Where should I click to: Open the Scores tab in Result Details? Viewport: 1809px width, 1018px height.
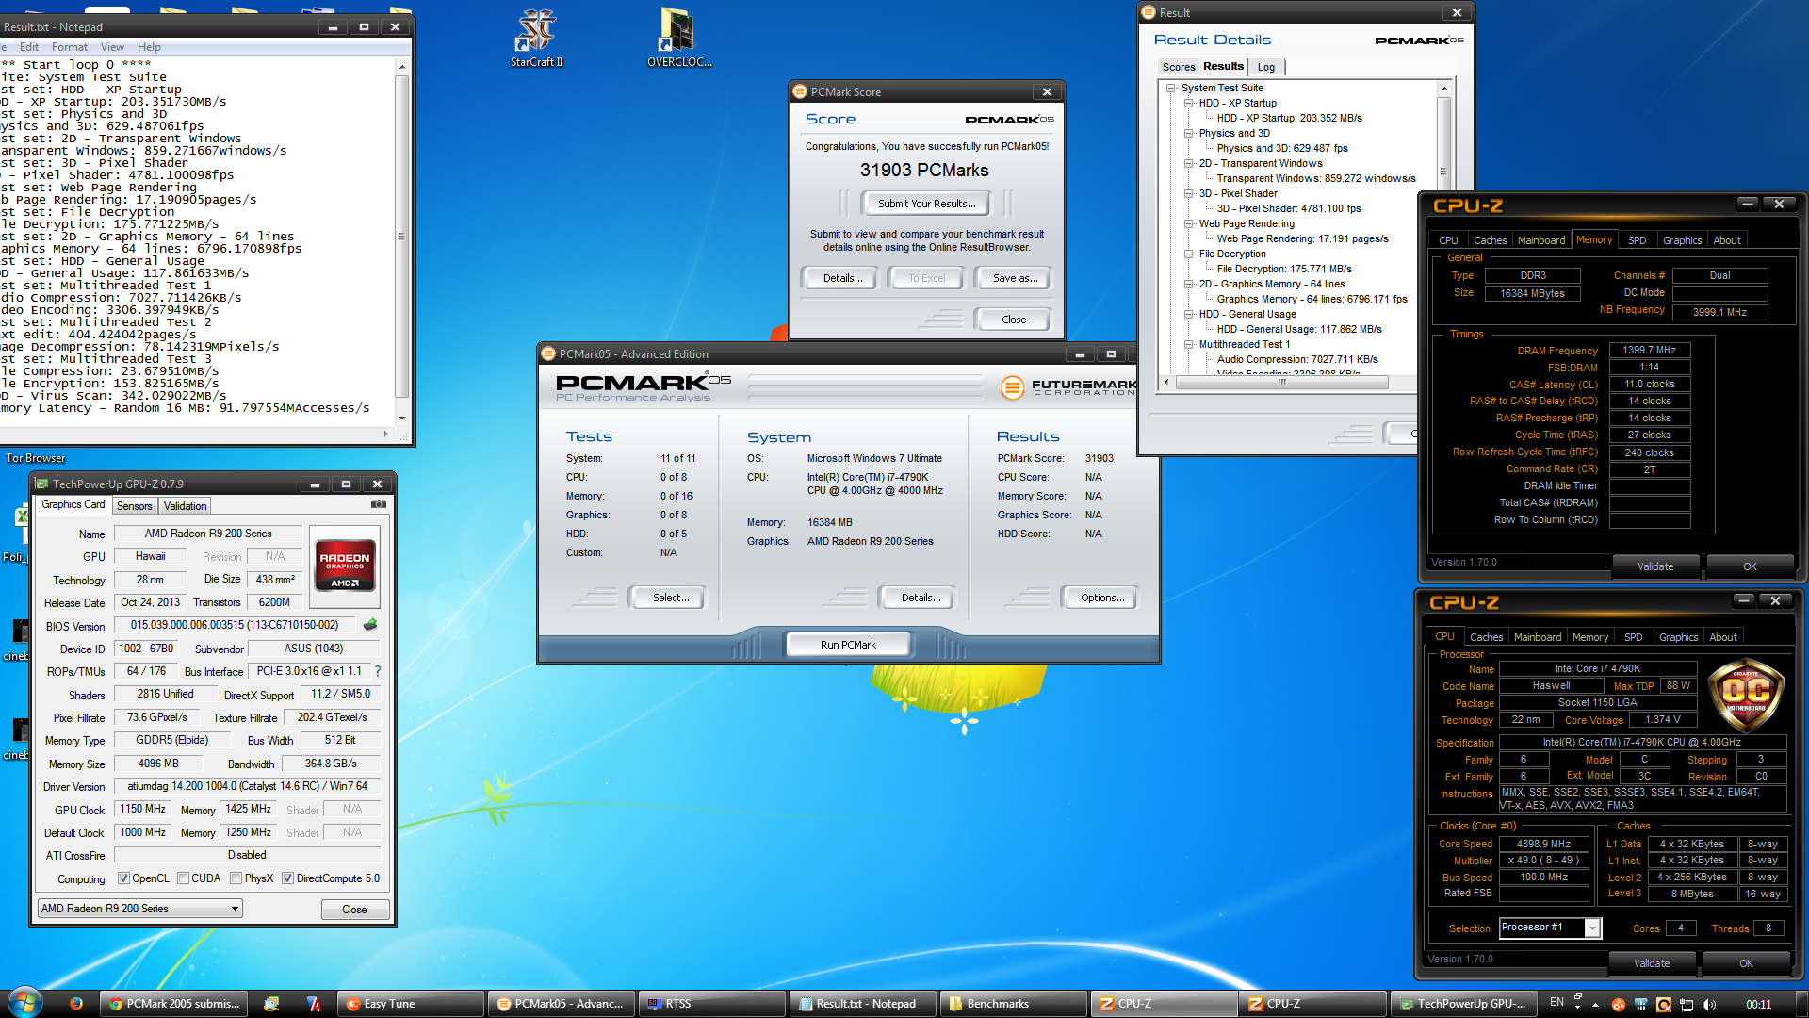(x=1178, y=67)
